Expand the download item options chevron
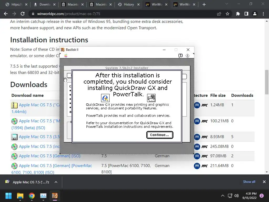The height and width of the screenshot is (202, 269). pos(56,182)
